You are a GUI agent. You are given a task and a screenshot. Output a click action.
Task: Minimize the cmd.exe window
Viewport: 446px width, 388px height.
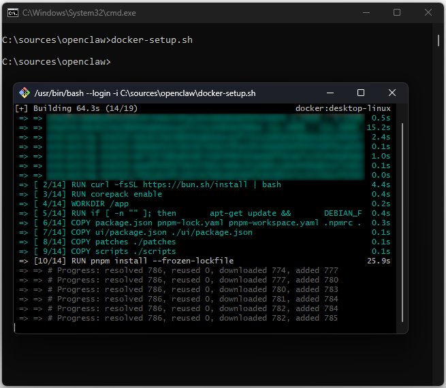tap(366, 12)
